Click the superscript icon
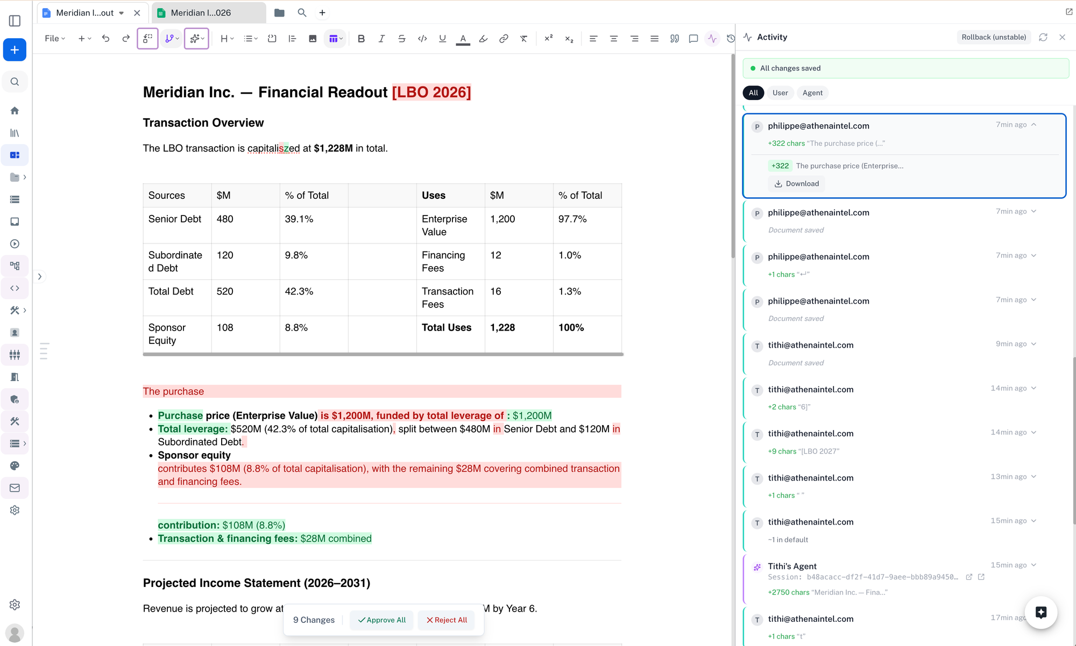This screenshot has width=1076, height=646. 548,39
